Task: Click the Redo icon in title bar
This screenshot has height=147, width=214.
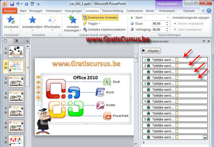Action: (27, 4)
